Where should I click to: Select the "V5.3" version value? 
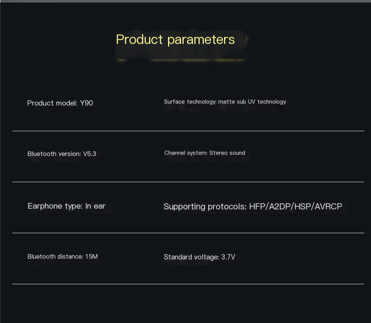[x=89, y=154]
